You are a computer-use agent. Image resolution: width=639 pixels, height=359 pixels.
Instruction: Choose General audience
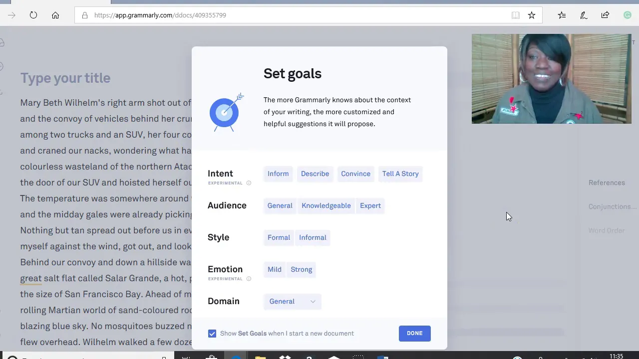coord(280,205)
